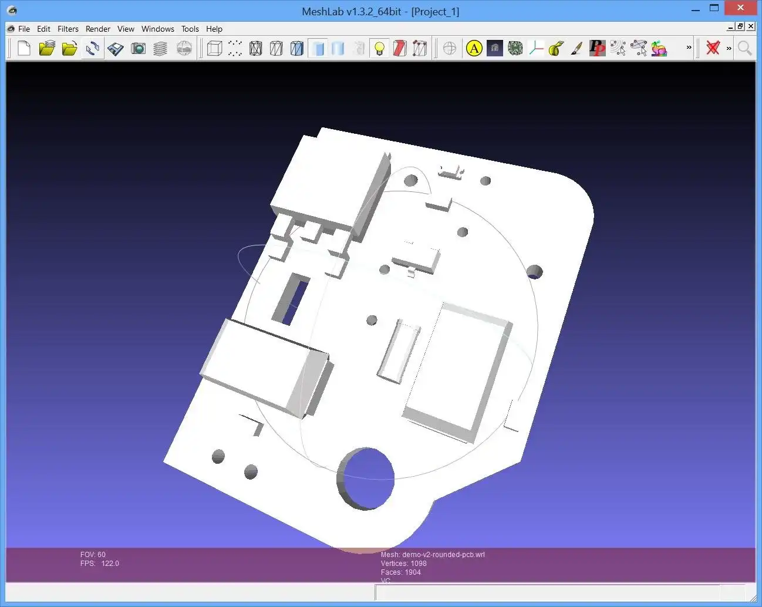Open the PP point picking tool
This screenshot has width=762, height=607.
coord(598,48)
